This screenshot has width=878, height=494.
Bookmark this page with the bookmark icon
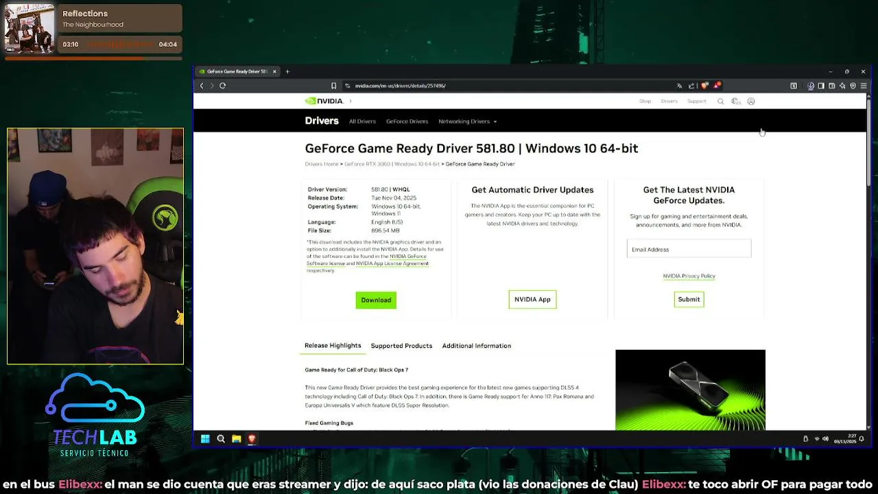tap(333, 86)
